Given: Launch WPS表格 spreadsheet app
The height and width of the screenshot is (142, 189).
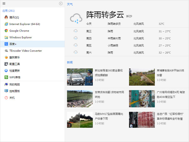Looking at the screenshot, I should click(x=14, y=77).
